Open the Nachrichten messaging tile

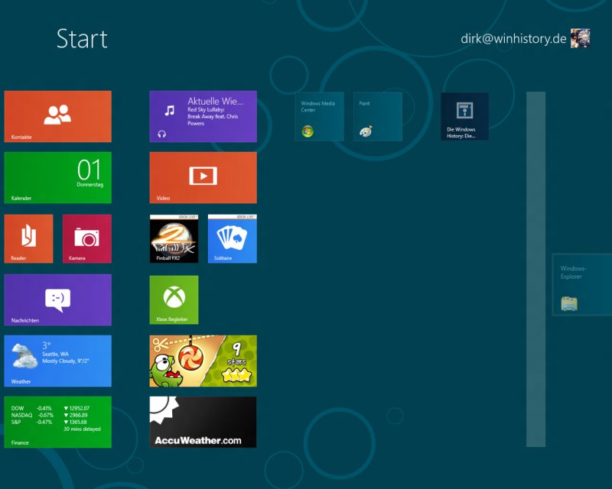[x=58, y=300]
